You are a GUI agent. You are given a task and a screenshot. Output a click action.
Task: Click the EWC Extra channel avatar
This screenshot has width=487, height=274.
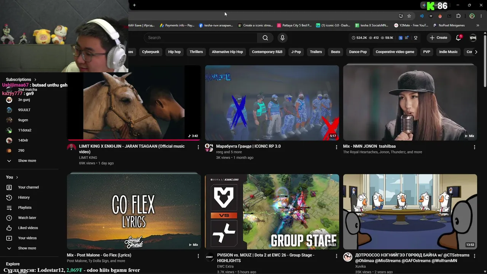[210, 257]
